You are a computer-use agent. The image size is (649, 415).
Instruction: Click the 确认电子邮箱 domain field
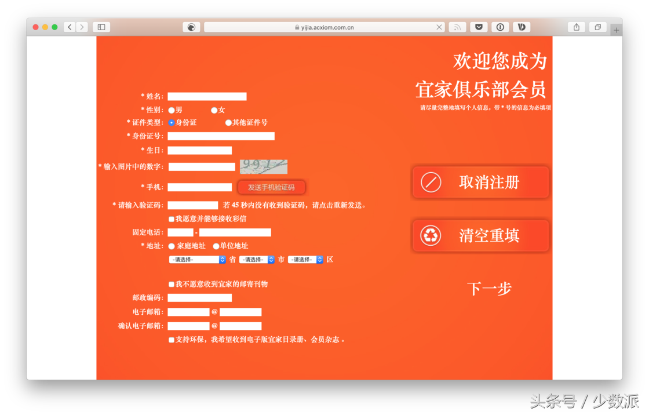pyautogui.click(x=240, y=326)
